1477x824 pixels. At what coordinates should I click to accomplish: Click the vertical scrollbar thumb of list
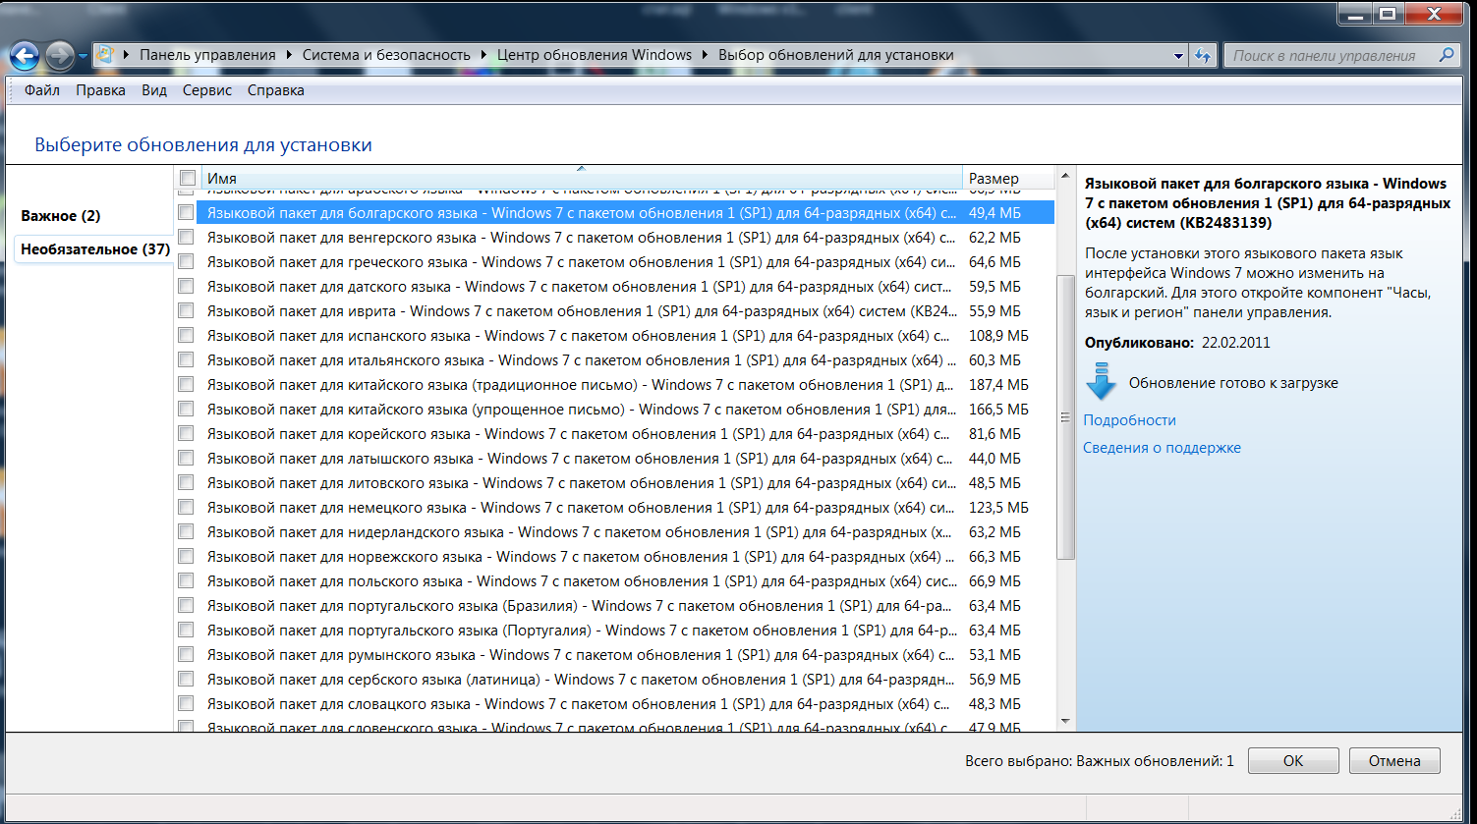[x=1064, y=417]
